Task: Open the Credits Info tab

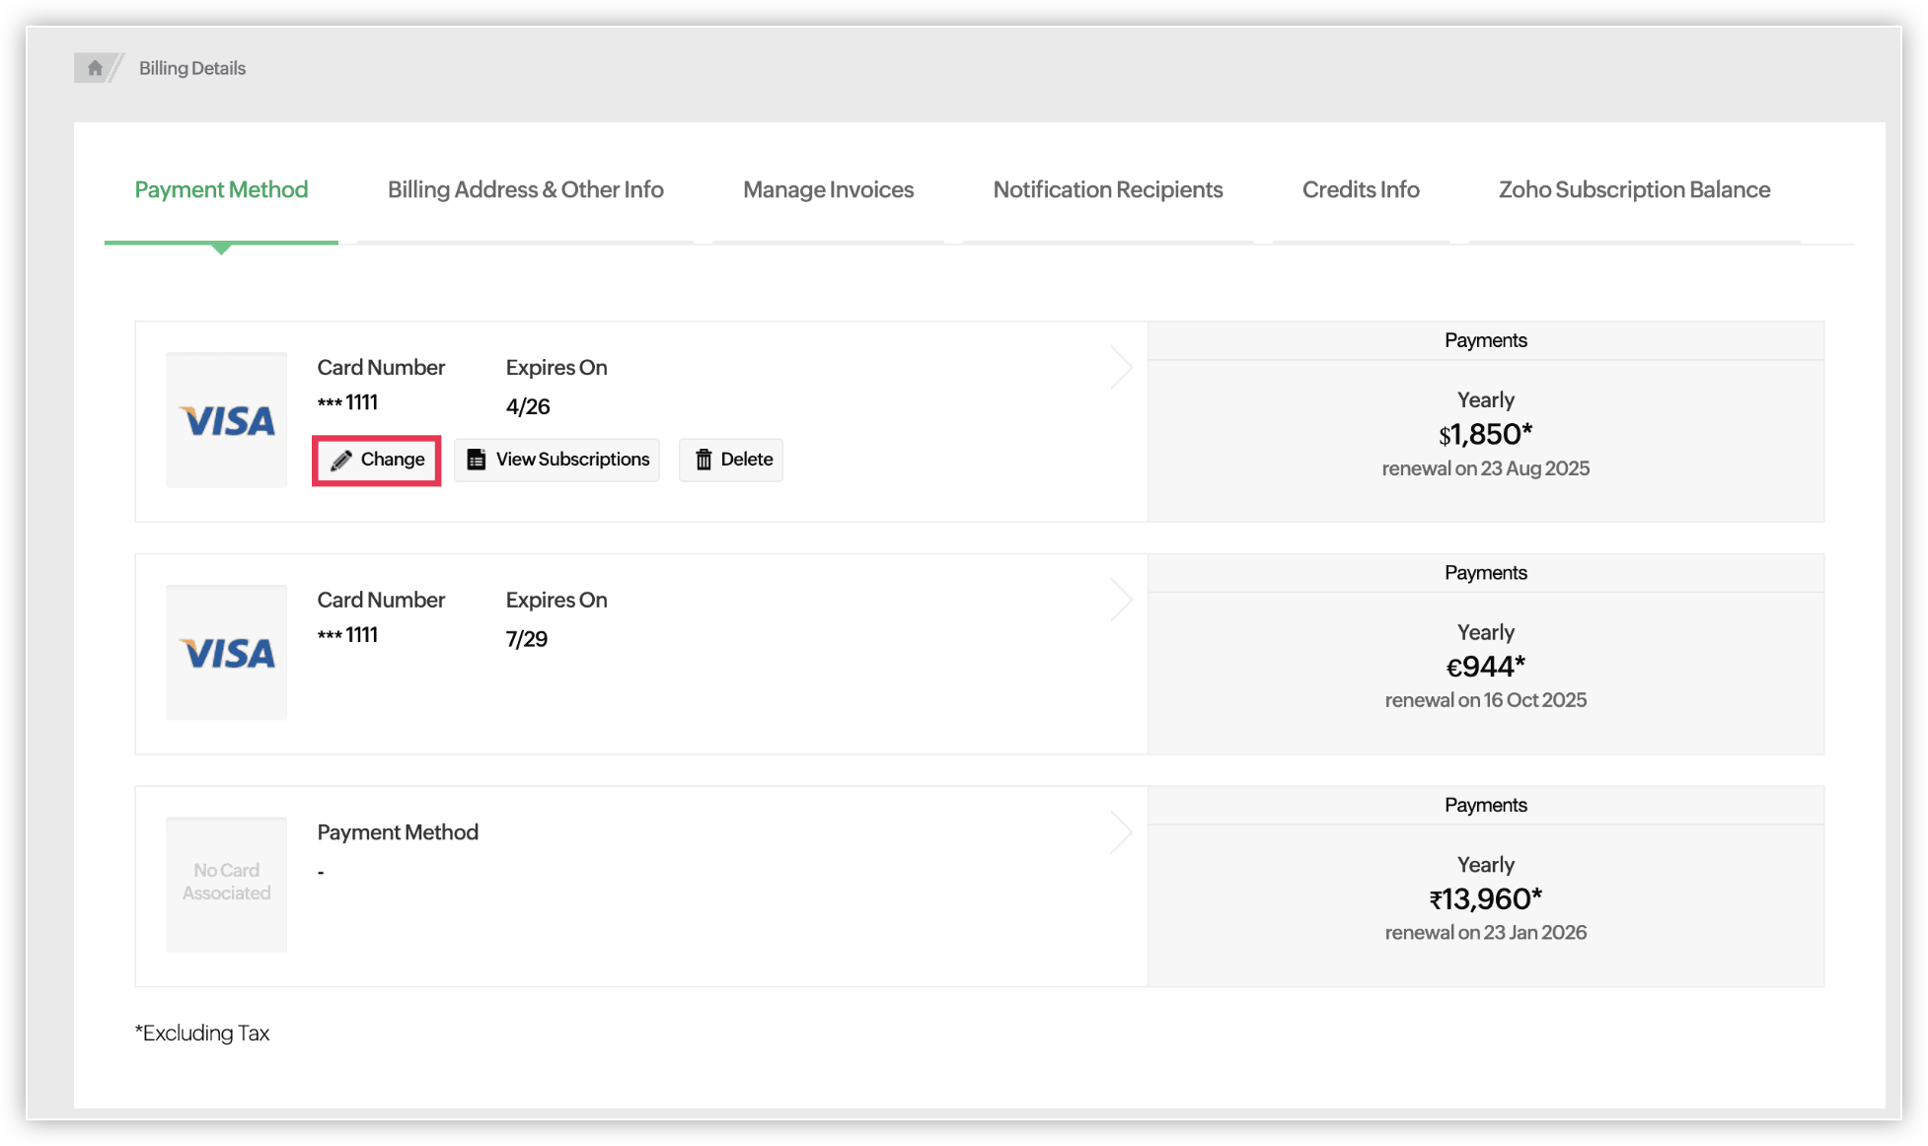Action: click(x=1360, y=189)
